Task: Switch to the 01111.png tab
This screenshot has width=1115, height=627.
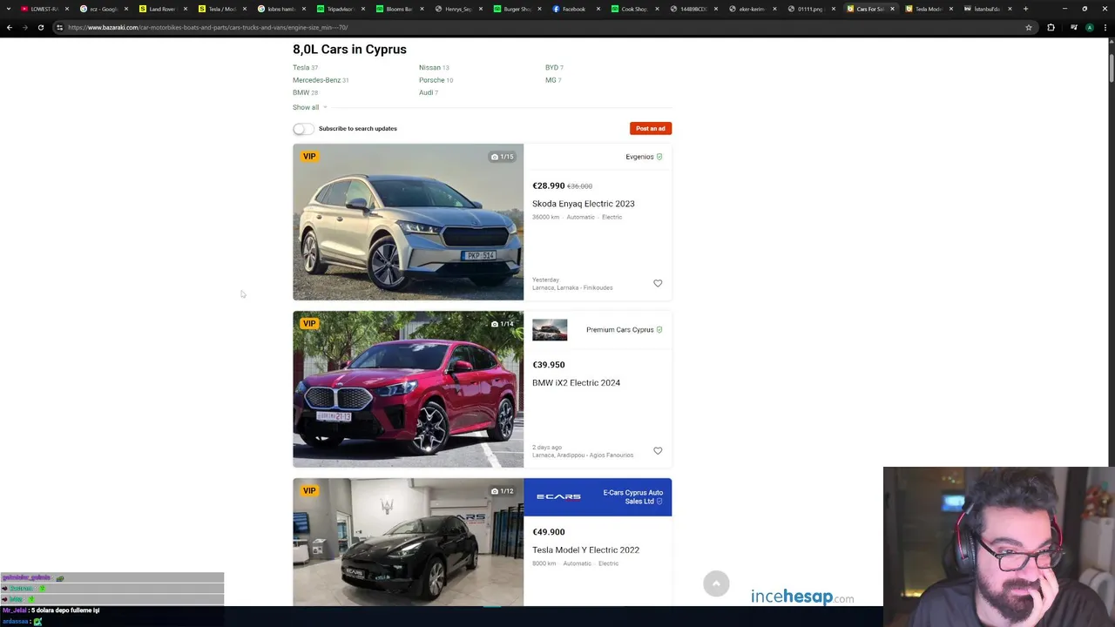Action: [x=810, y=9]
